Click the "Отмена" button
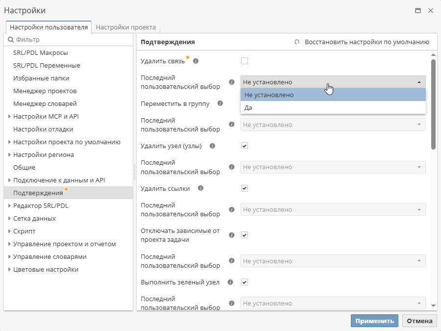Image resolution: width=441 pixels, height=331 pixels. point(419,321)
